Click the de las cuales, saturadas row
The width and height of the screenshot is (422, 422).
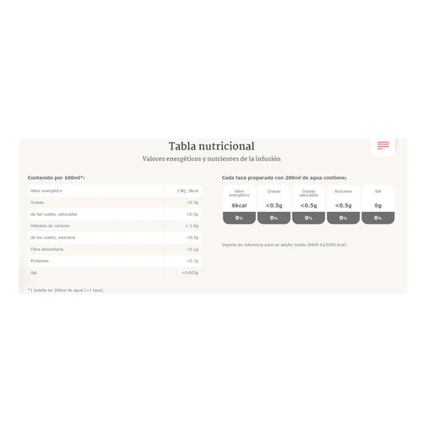(x=115, y=214)
